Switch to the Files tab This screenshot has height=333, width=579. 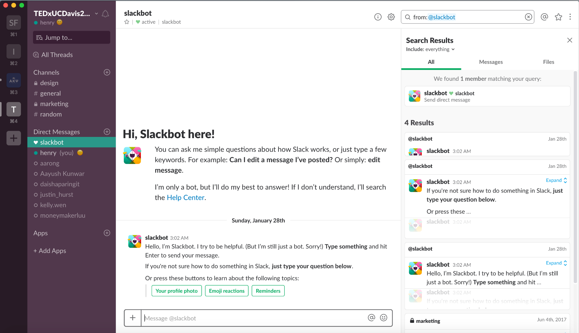pyautogui.click(x=548, y=62)
